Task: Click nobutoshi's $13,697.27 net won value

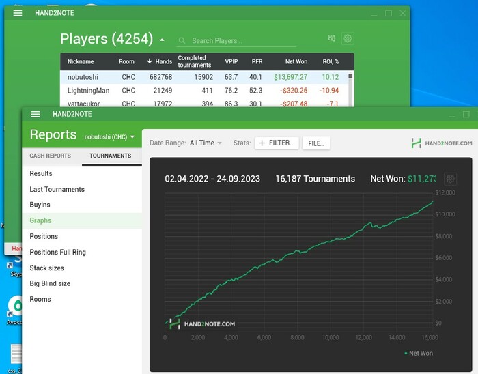Action: tap(290, 77)
